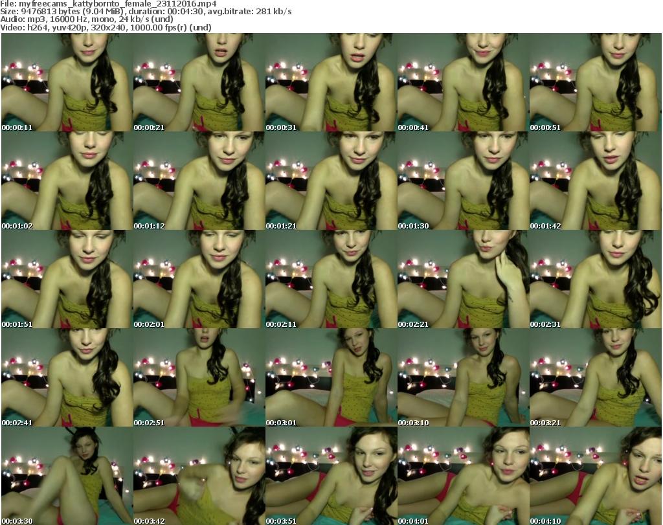Select the thumbnail stamped 00:01:02
The width and height of the screenshot is (663, 525).
tap(67, 181)
